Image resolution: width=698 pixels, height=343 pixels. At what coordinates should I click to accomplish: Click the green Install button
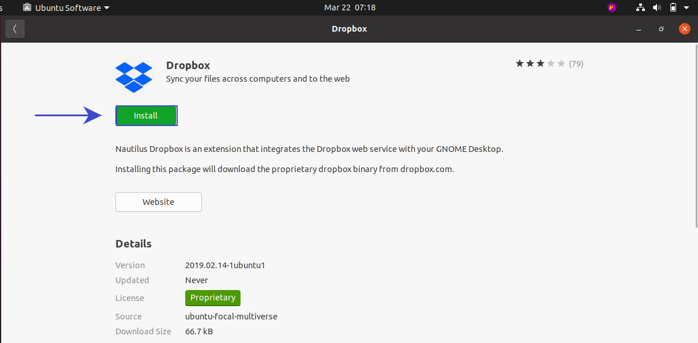tap(146, 116)
